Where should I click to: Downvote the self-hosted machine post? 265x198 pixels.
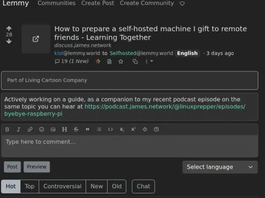[9, 41]
